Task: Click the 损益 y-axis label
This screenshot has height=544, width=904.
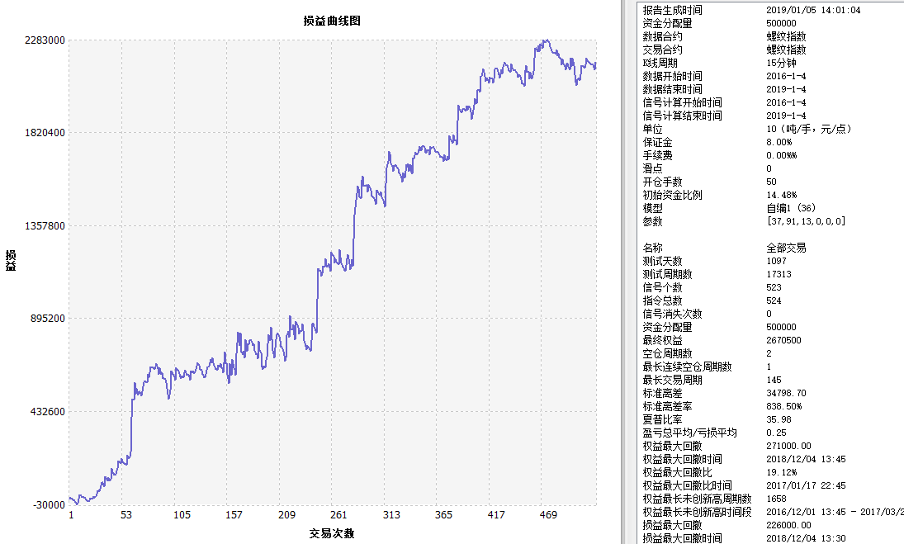Action: [11, 259]
